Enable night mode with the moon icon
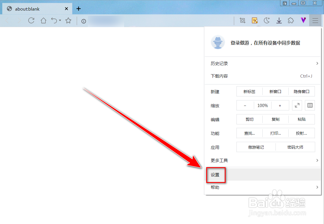 click(267, 20)
